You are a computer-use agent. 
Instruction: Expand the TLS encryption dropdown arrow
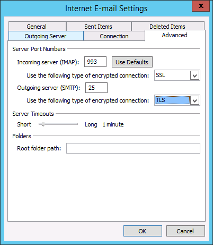(194, 100)
